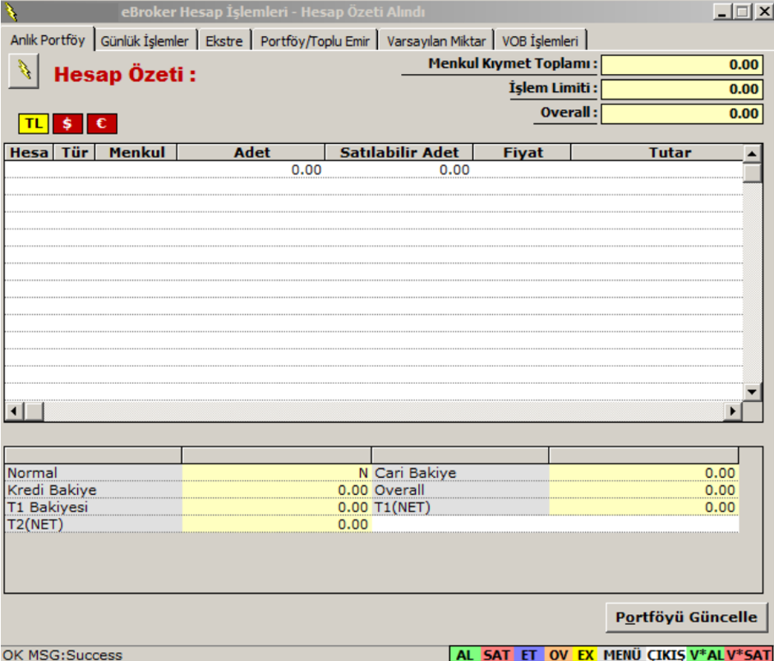The width and height of the screenshot is (774, 661).
Task: Click bottom grid Overall value
Action: coord(643,490)
